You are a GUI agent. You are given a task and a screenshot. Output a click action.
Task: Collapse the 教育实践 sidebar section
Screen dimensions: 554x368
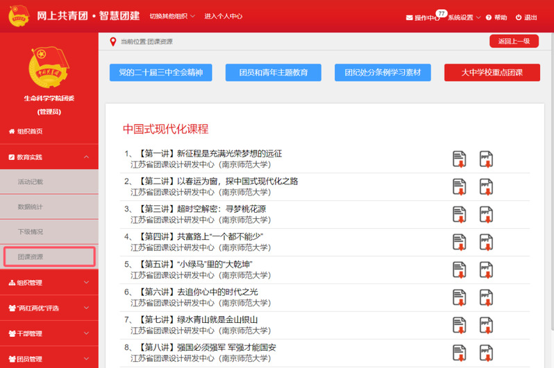click(49, 157)
